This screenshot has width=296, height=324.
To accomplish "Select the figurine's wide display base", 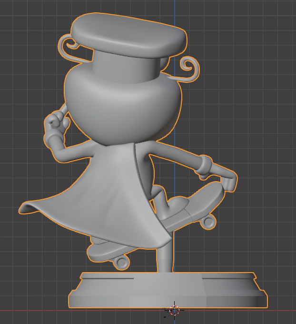I will point(168,290).
